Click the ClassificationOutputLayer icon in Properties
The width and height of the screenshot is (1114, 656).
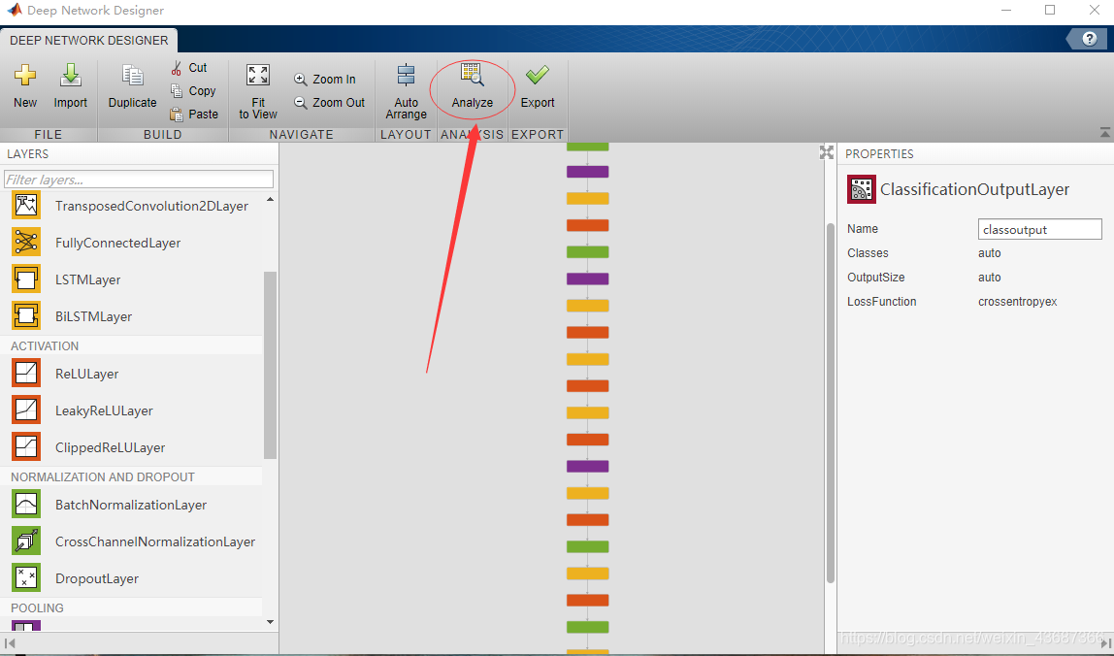(x=861, y=189)
